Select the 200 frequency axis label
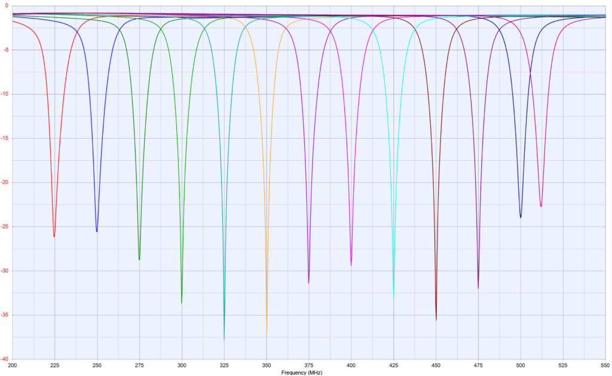 (x=13, y=365)
